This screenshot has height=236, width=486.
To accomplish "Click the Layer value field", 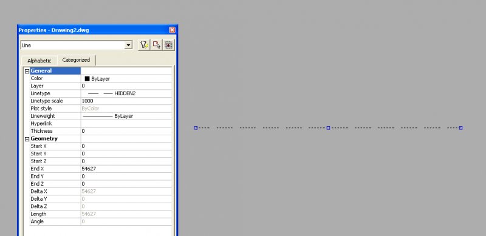I will point(126,86).
